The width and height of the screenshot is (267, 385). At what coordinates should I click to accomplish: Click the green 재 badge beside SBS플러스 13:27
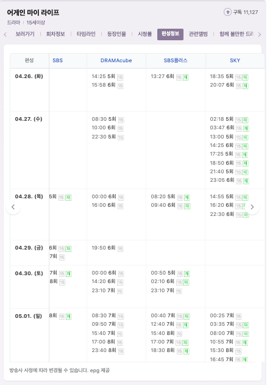pos(186,77)
